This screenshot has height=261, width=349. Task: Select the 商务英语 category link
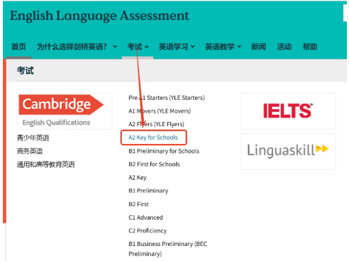pyautogui.click(x=30, y=151)
